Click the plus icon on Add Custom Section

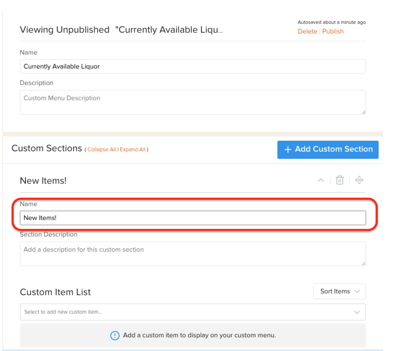point(288,150)
